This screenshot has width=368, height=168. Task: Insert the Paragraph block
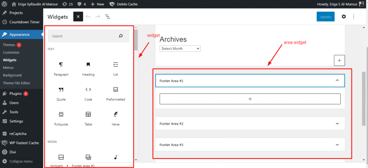coord(61,69)
